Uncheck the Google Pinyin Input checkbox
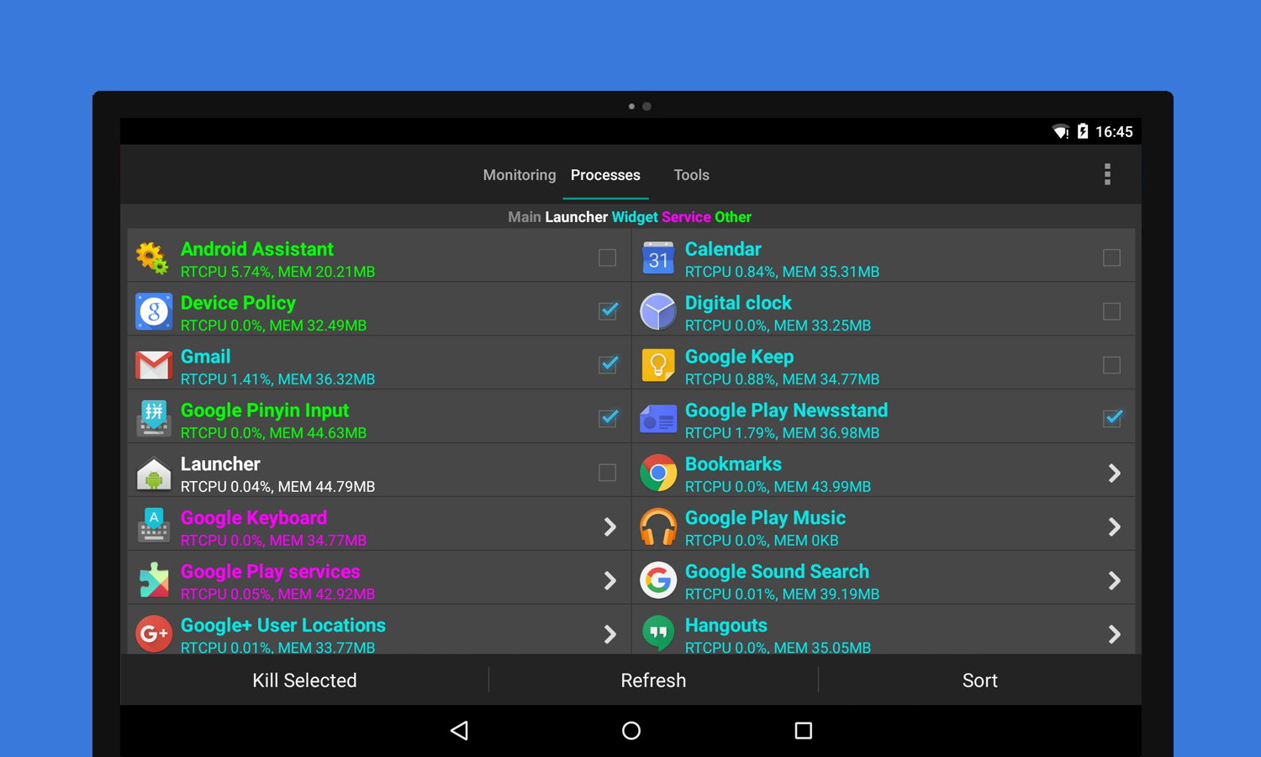Viewport: 1261px width, 757px height. click(x=608, y=418)
